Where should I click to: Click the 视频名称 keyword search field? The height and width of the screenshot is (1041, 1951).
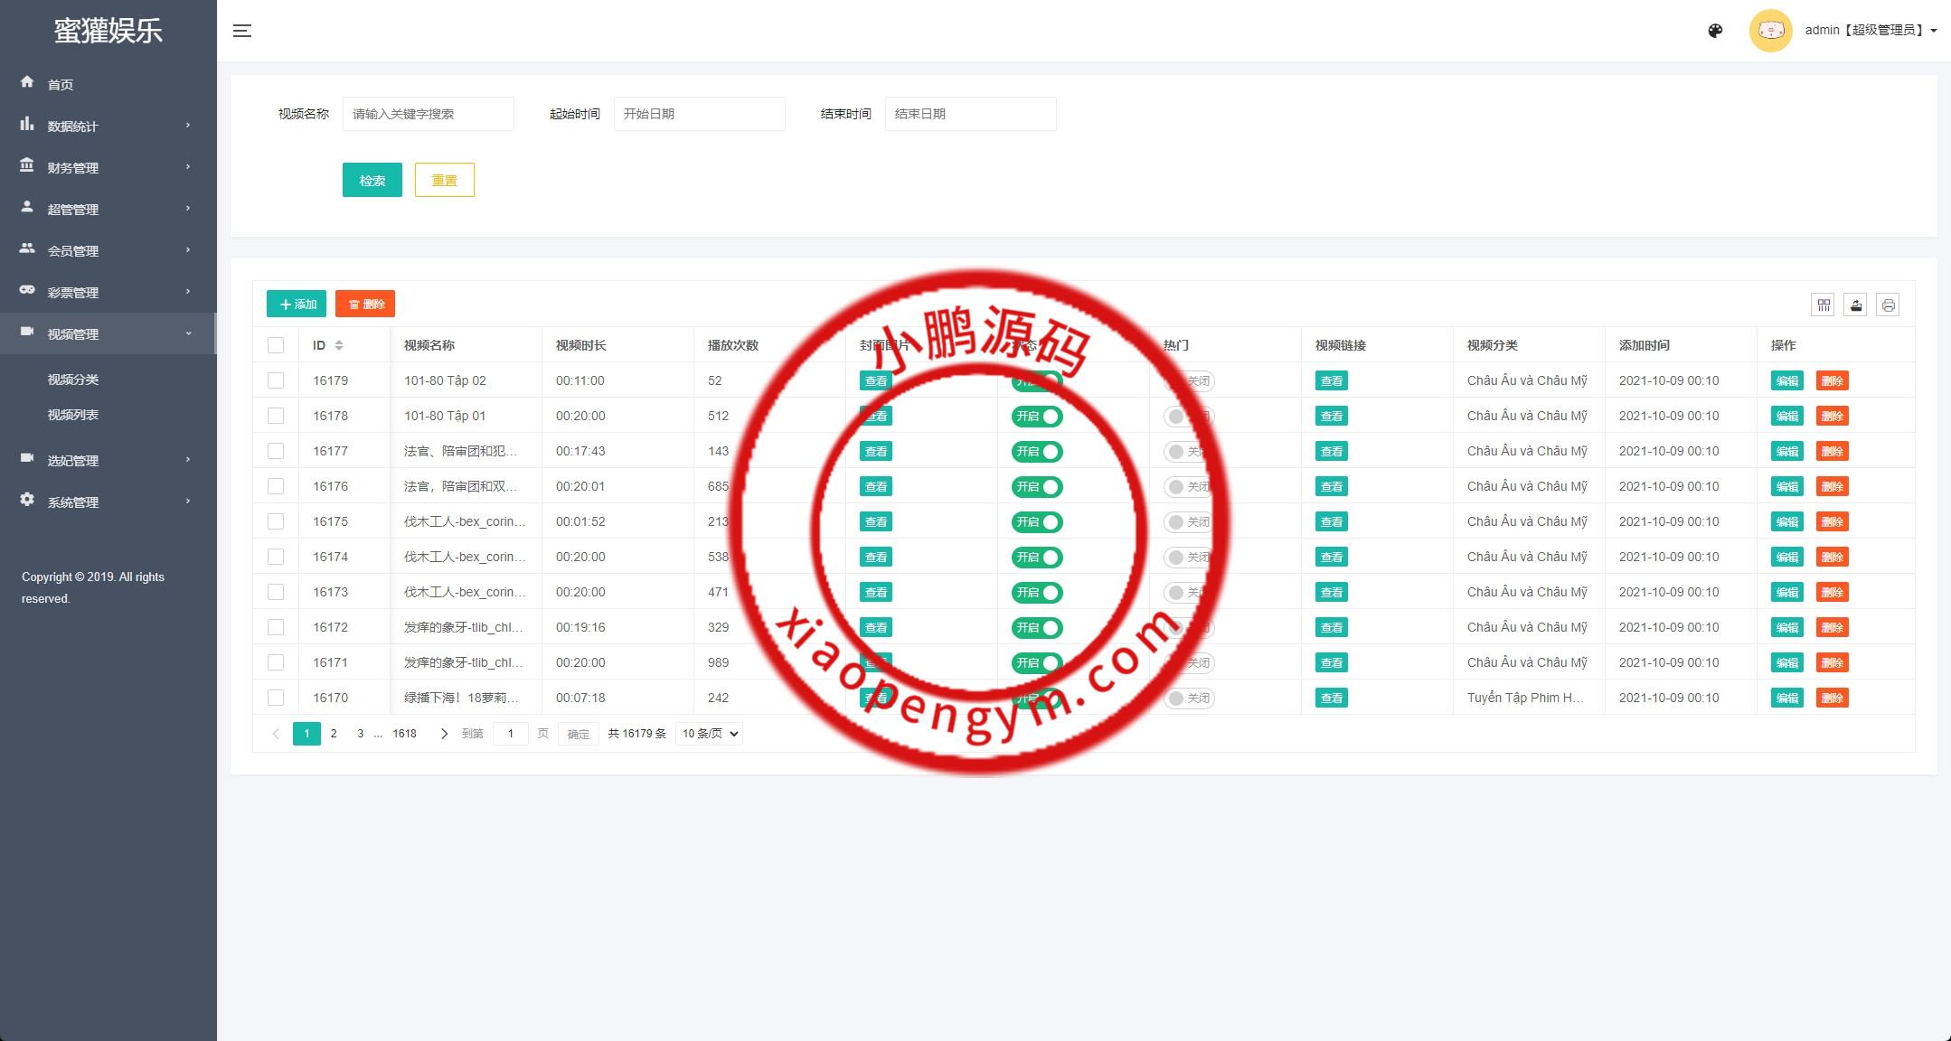pos(428,114)
